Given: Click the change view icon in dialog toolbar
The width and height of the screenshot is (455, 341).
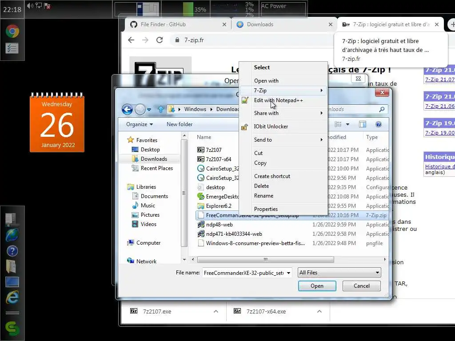Looking at the screenshot, I should point(338,124).
